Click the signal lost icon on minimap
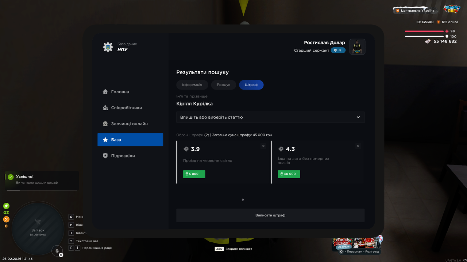 [x=38, y=222]
